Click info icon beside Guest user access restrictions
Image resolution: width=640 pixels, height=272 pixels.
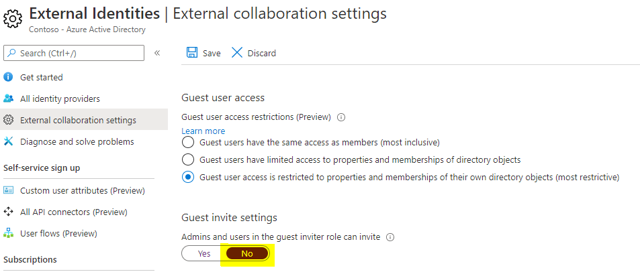tap(341, 117)
